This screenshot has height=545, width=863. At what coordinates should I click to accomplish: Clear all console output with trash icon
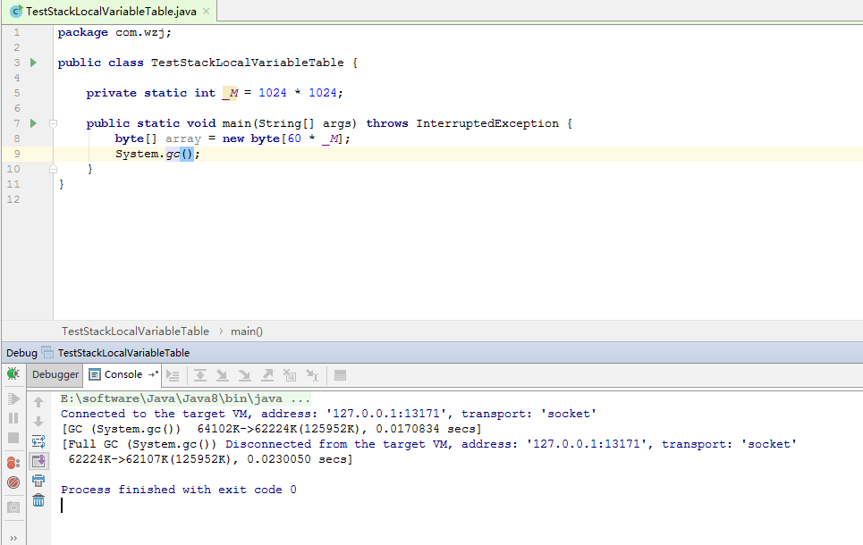tap(38, 500)
